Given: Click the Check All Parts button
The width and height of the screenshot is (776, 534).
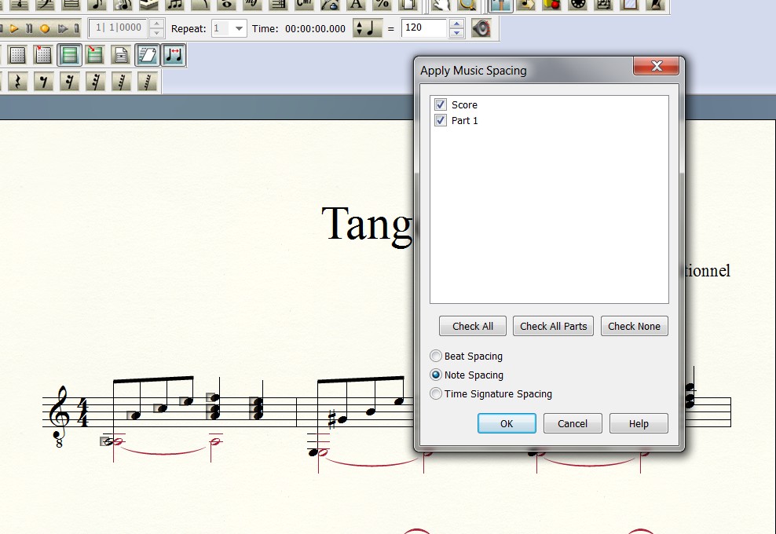Looking at the screenshot, I should (x=553, y=326).
